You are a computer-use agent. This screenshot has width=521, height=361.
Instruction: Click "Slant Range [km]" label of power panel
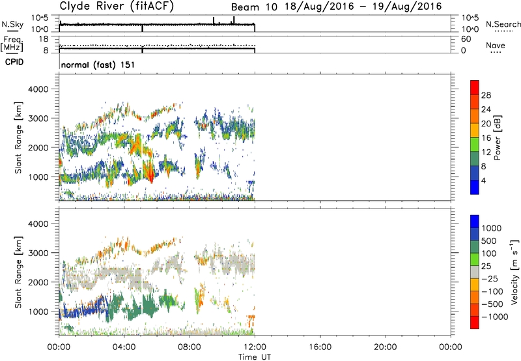tap(18, 137)
